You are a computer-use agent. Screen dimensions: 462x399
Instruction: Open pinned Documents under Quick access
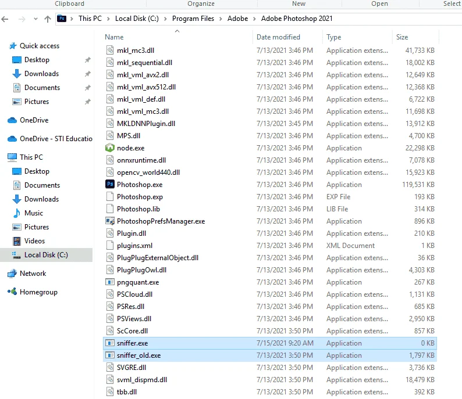pyautogui.click(x=42, y=88)
